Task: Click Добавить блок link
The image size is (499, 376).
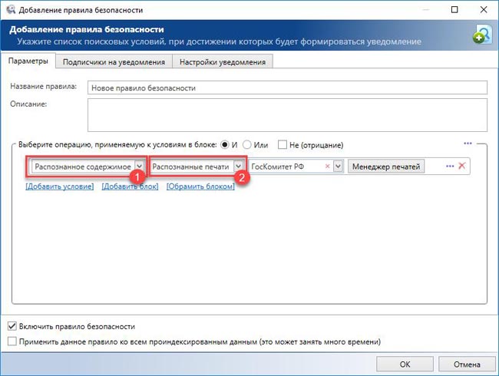Action: click(x=130, y=186)
